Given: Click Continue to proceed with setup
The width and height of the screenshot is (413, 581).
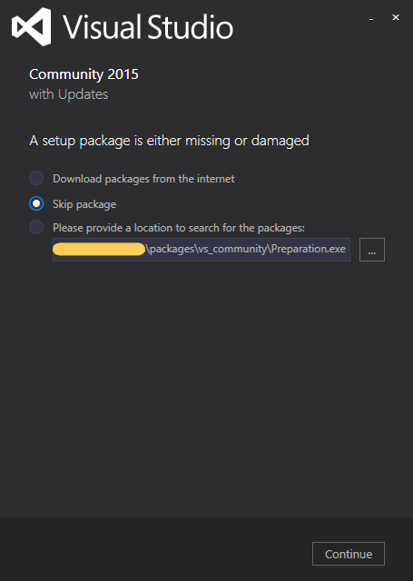Looking at the screenshot, I should (x=349, y=554).
